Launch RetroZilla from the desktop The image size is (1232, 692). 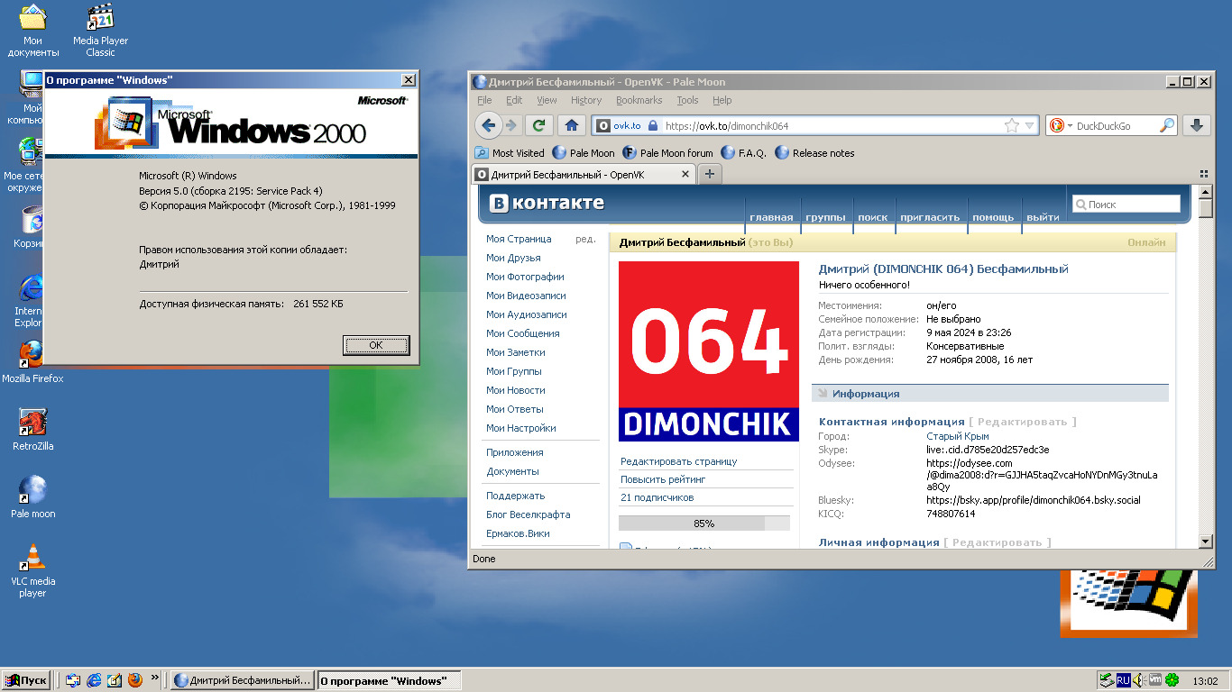click(32, 422)
